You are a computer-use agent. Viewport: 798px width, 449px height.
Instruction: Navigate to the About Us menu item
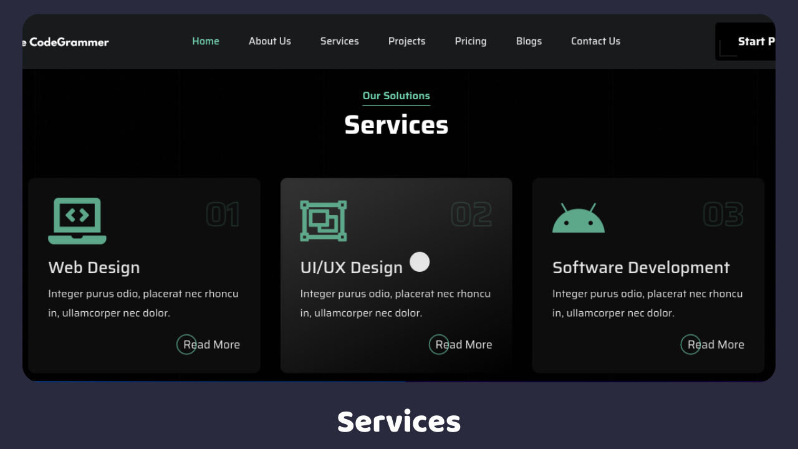[270, 41]
